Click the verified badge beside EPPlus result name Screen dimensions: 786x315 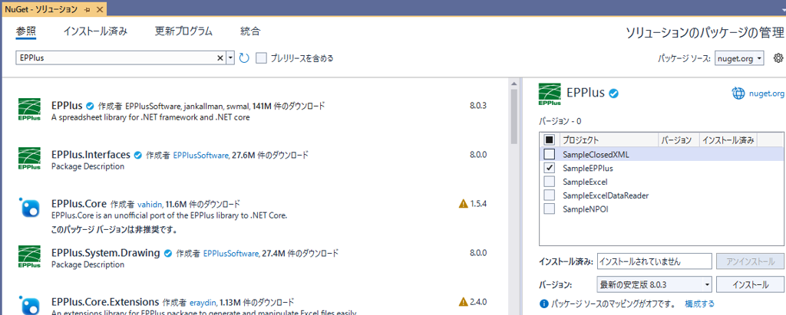click(x=91, y=107)
